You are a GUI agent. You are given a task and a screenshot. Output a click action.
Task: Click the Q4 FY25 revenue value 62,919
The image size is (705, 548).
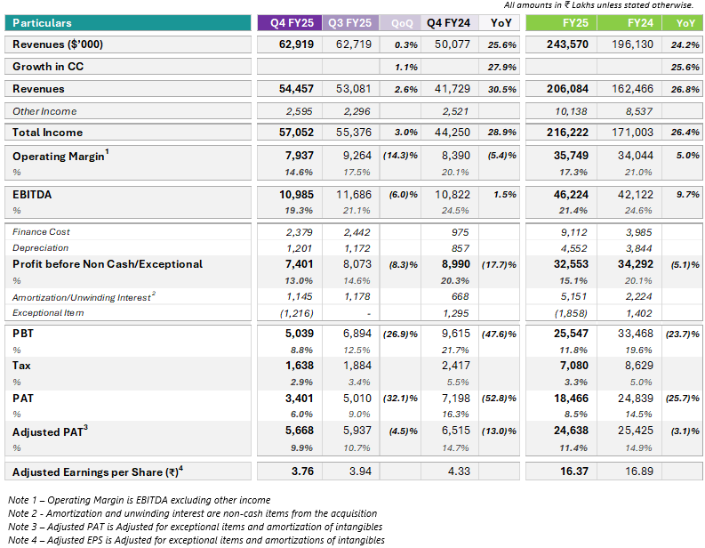296,44
